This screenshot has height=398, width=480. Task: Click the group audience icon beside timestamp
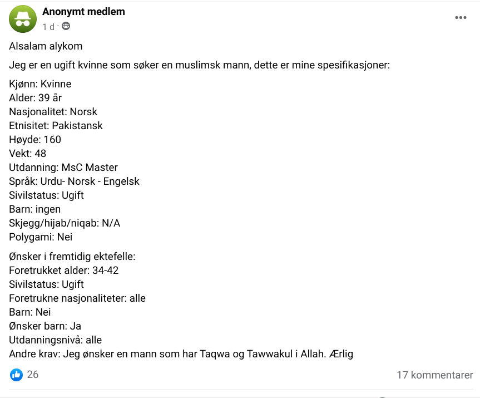tap(66, 26)
